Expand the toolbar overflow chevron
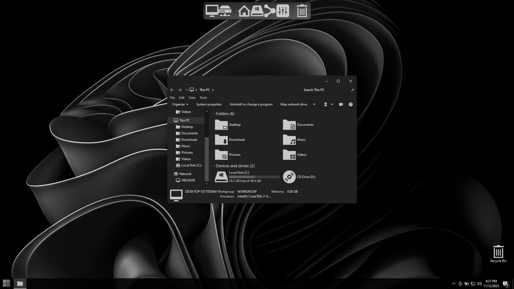The width and height of the screenshot is (514, 289). [x=314, y=104]
